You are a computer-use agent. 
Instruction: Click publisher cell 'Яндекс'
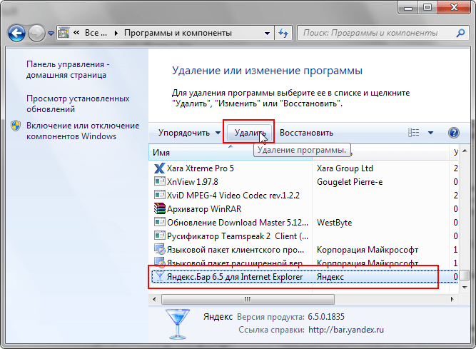(x=330, y=277)
